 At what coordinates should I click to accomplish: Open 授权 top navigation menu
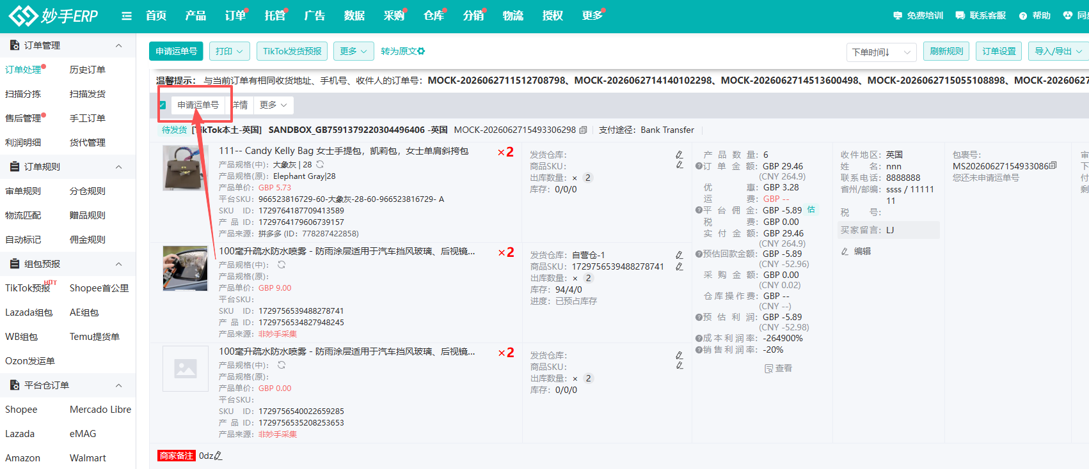coord(553,15)
